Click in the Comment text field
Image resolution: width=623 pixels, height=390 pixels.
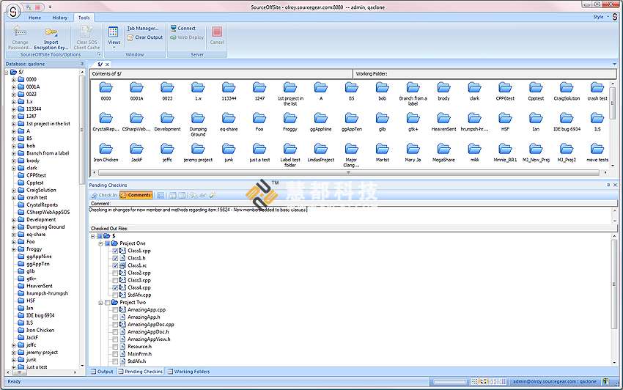coord(350,215)
